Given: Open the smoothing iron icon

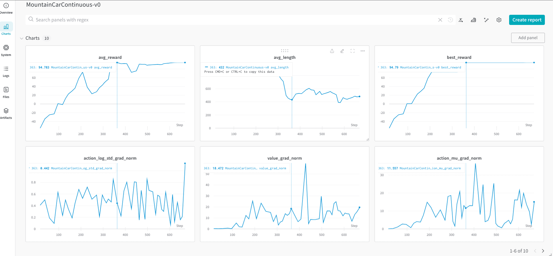Looking at the screenshot, I should [x=473, y=20].
